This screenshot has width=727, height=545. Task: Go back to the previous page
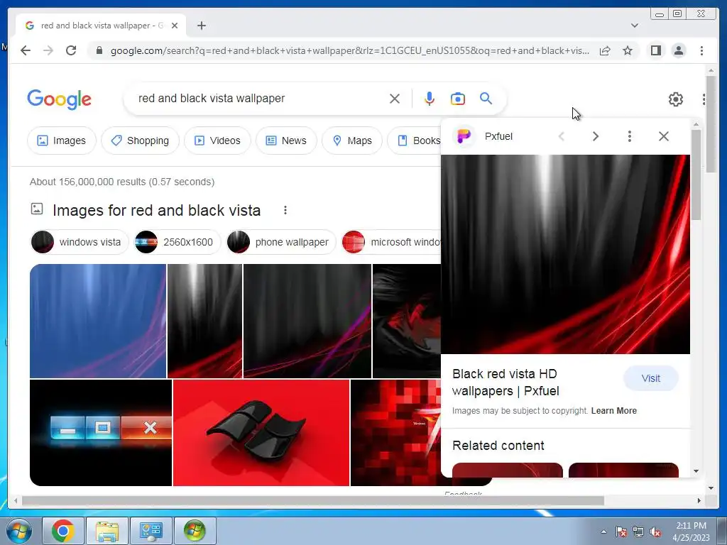coord(26,50)
